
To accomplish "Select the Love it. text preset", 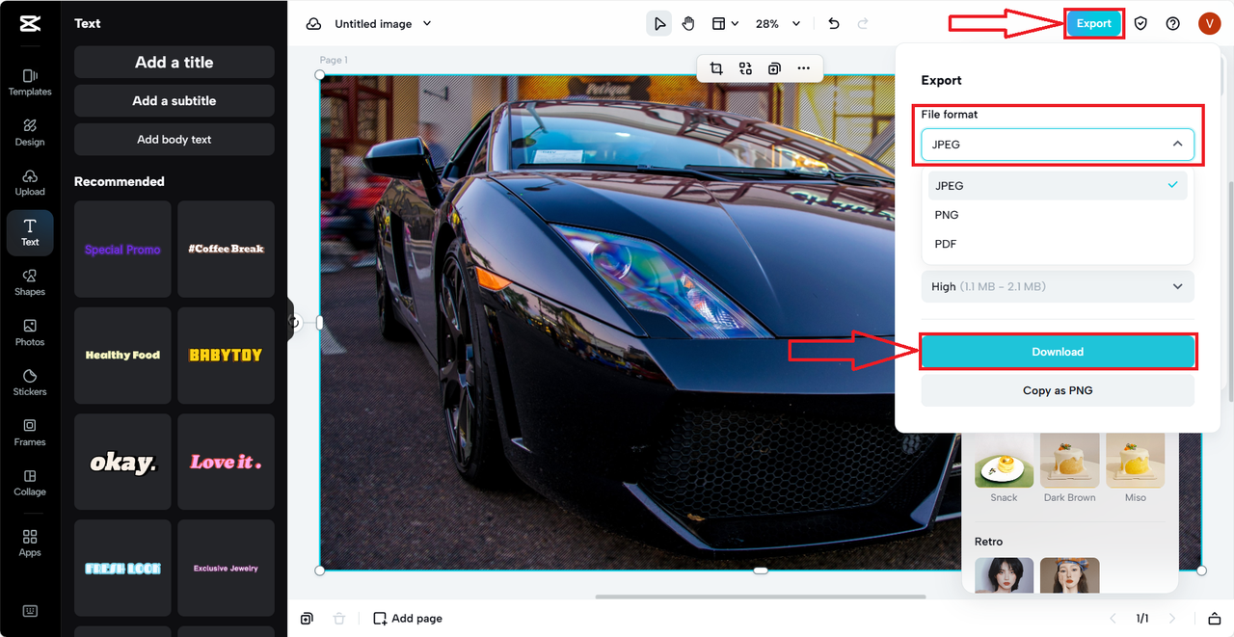I will pos(226,462).
